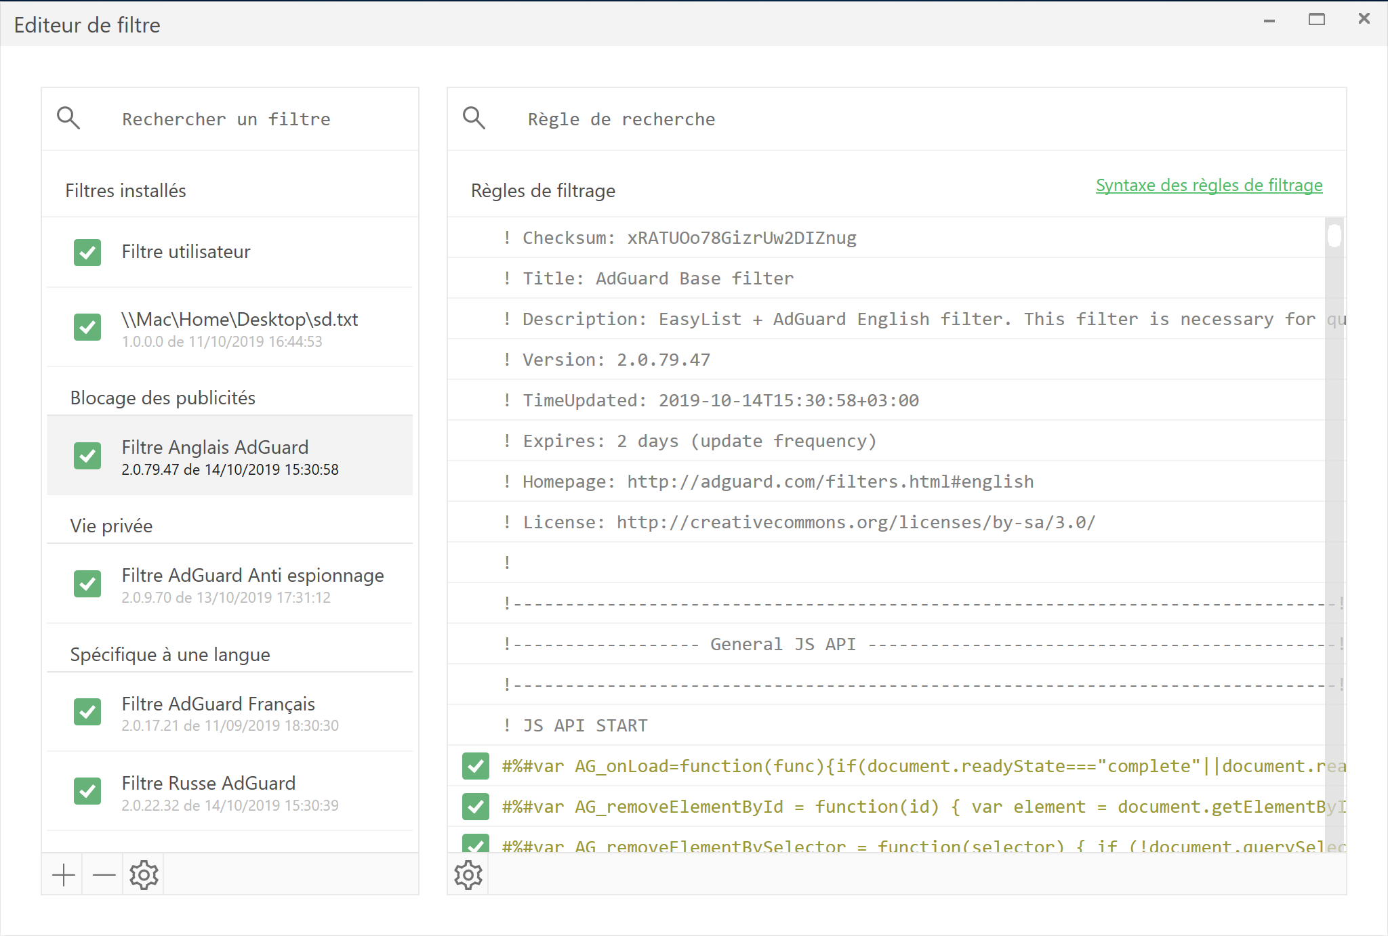Open Syntaxe des règles de filtrage link
Viewport: 1388px width, 936px height.
pos(1209,185)
